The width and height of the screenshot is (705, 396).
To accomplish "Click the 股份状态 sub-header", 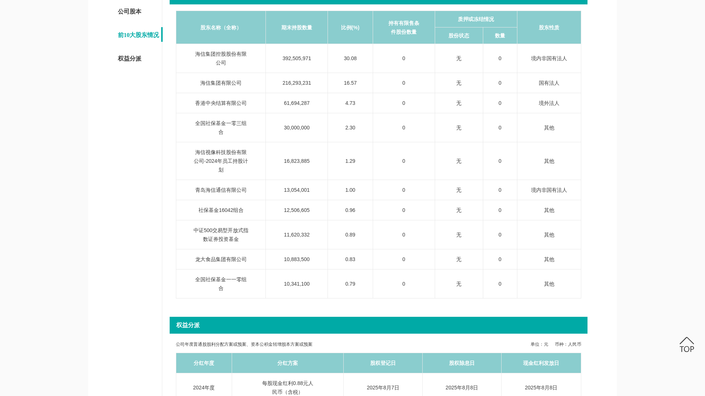I will pyautogui.click(x=459, y=36).
